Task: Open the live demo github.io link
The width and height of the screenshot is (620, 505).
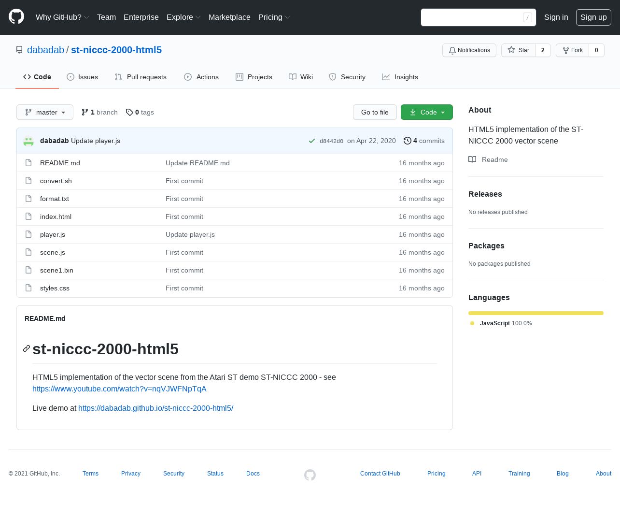Action: point(155,408)
